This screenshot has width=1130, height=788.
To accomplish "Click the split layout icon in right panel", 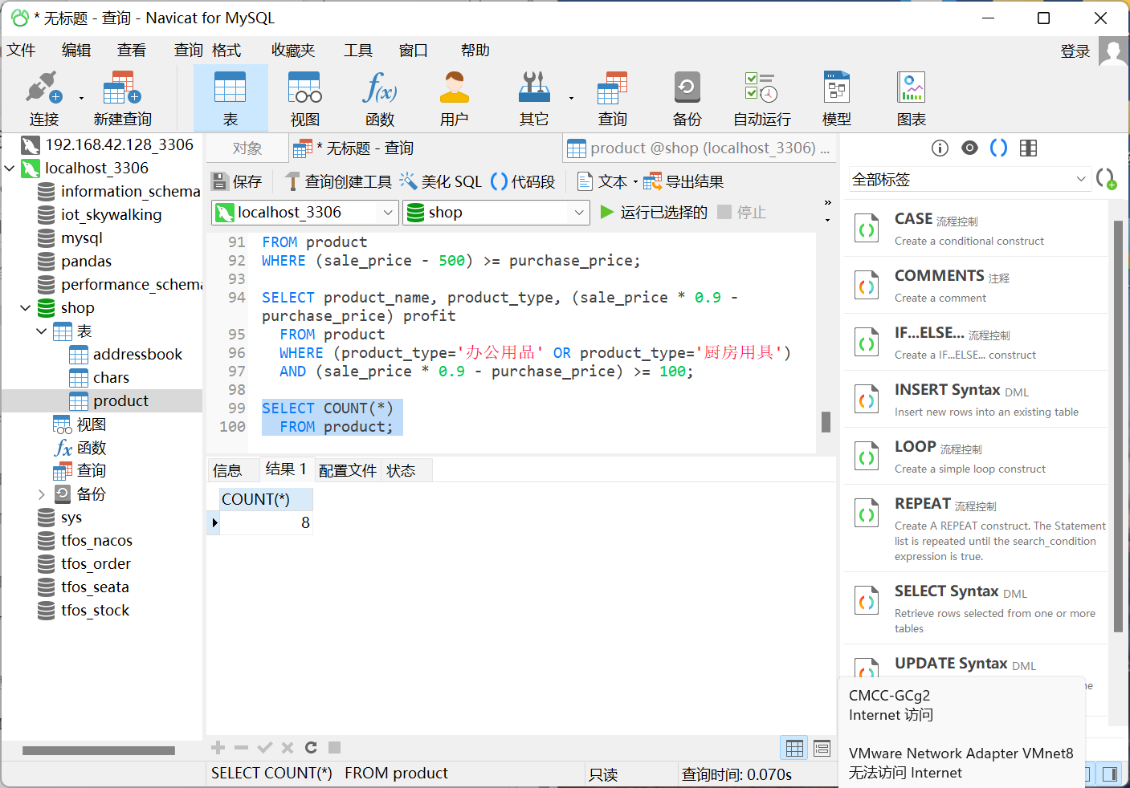I will (x=1028, y=148).
